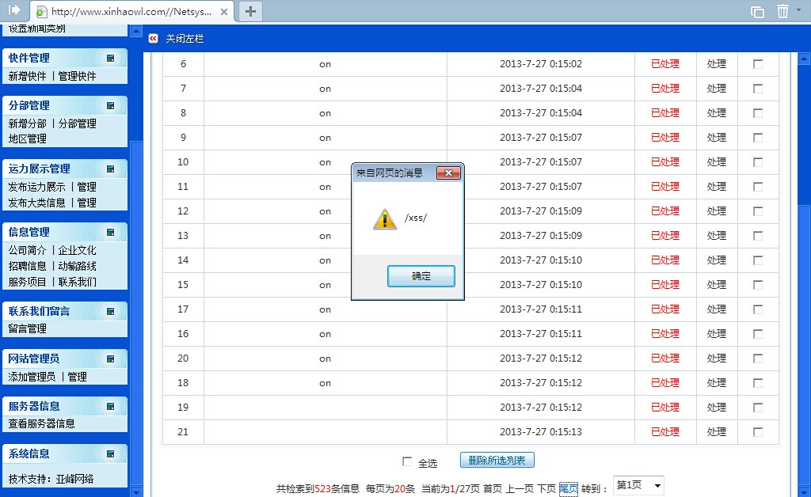Tick the checkbox for row 6

758,64
